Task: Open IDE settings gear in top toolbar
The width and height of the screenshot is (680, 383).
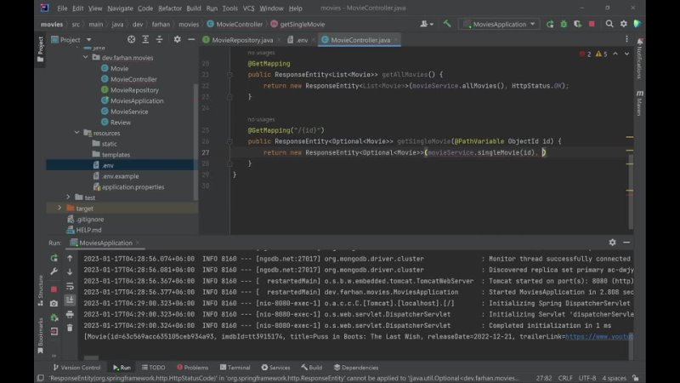Action: point(624,24)
